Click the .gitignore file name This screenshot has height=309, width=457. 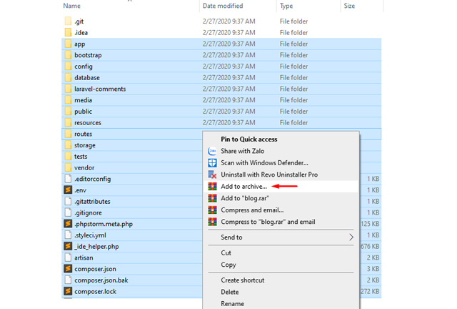(88, 212)
